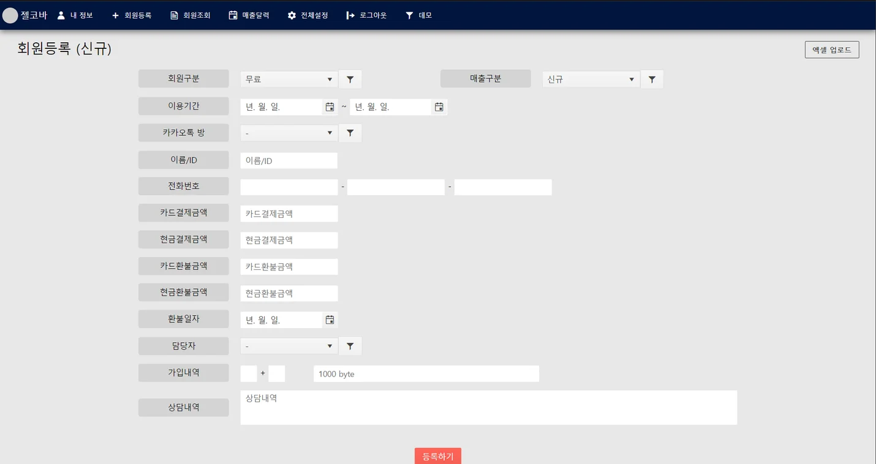Click the middle 전화번호 input box

tap(396, 187)
